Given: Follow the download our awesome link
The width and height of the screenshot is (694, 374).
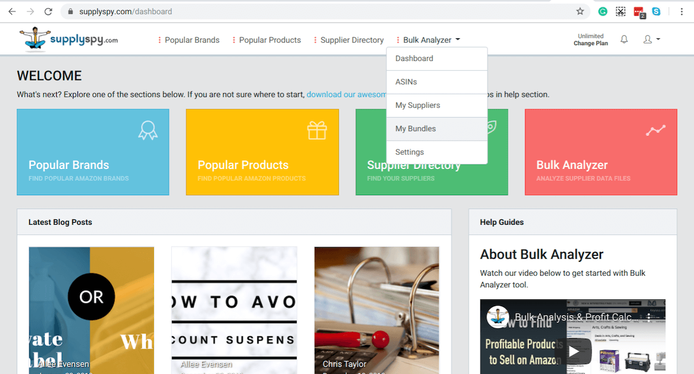Looking at the screenshot, I should [346, 94].
